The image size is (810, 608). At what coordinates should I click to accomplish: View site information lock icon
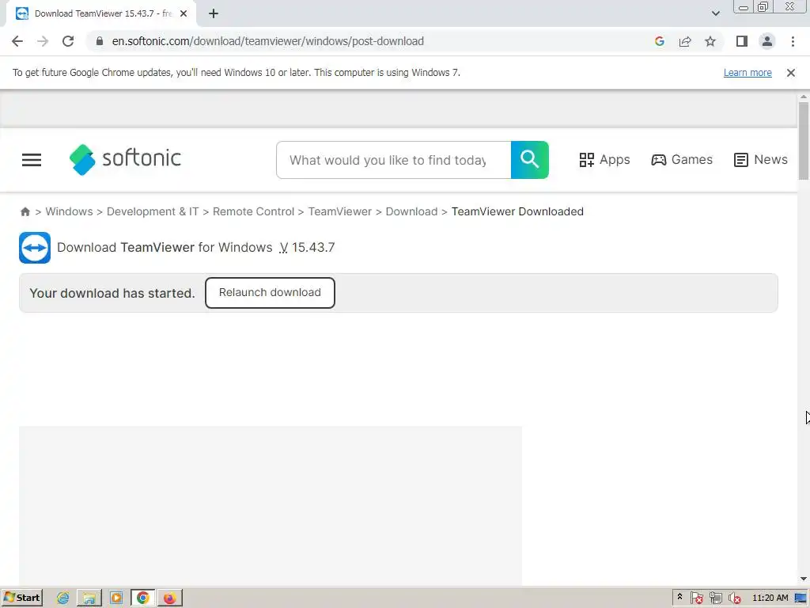click(100, 41)
